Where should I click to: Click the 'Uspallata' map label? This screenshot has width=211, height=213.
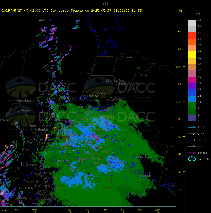pos(24,101)
